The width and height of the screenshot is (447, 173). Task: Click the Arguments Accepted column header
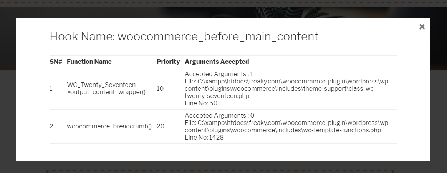tap(217, 62)
